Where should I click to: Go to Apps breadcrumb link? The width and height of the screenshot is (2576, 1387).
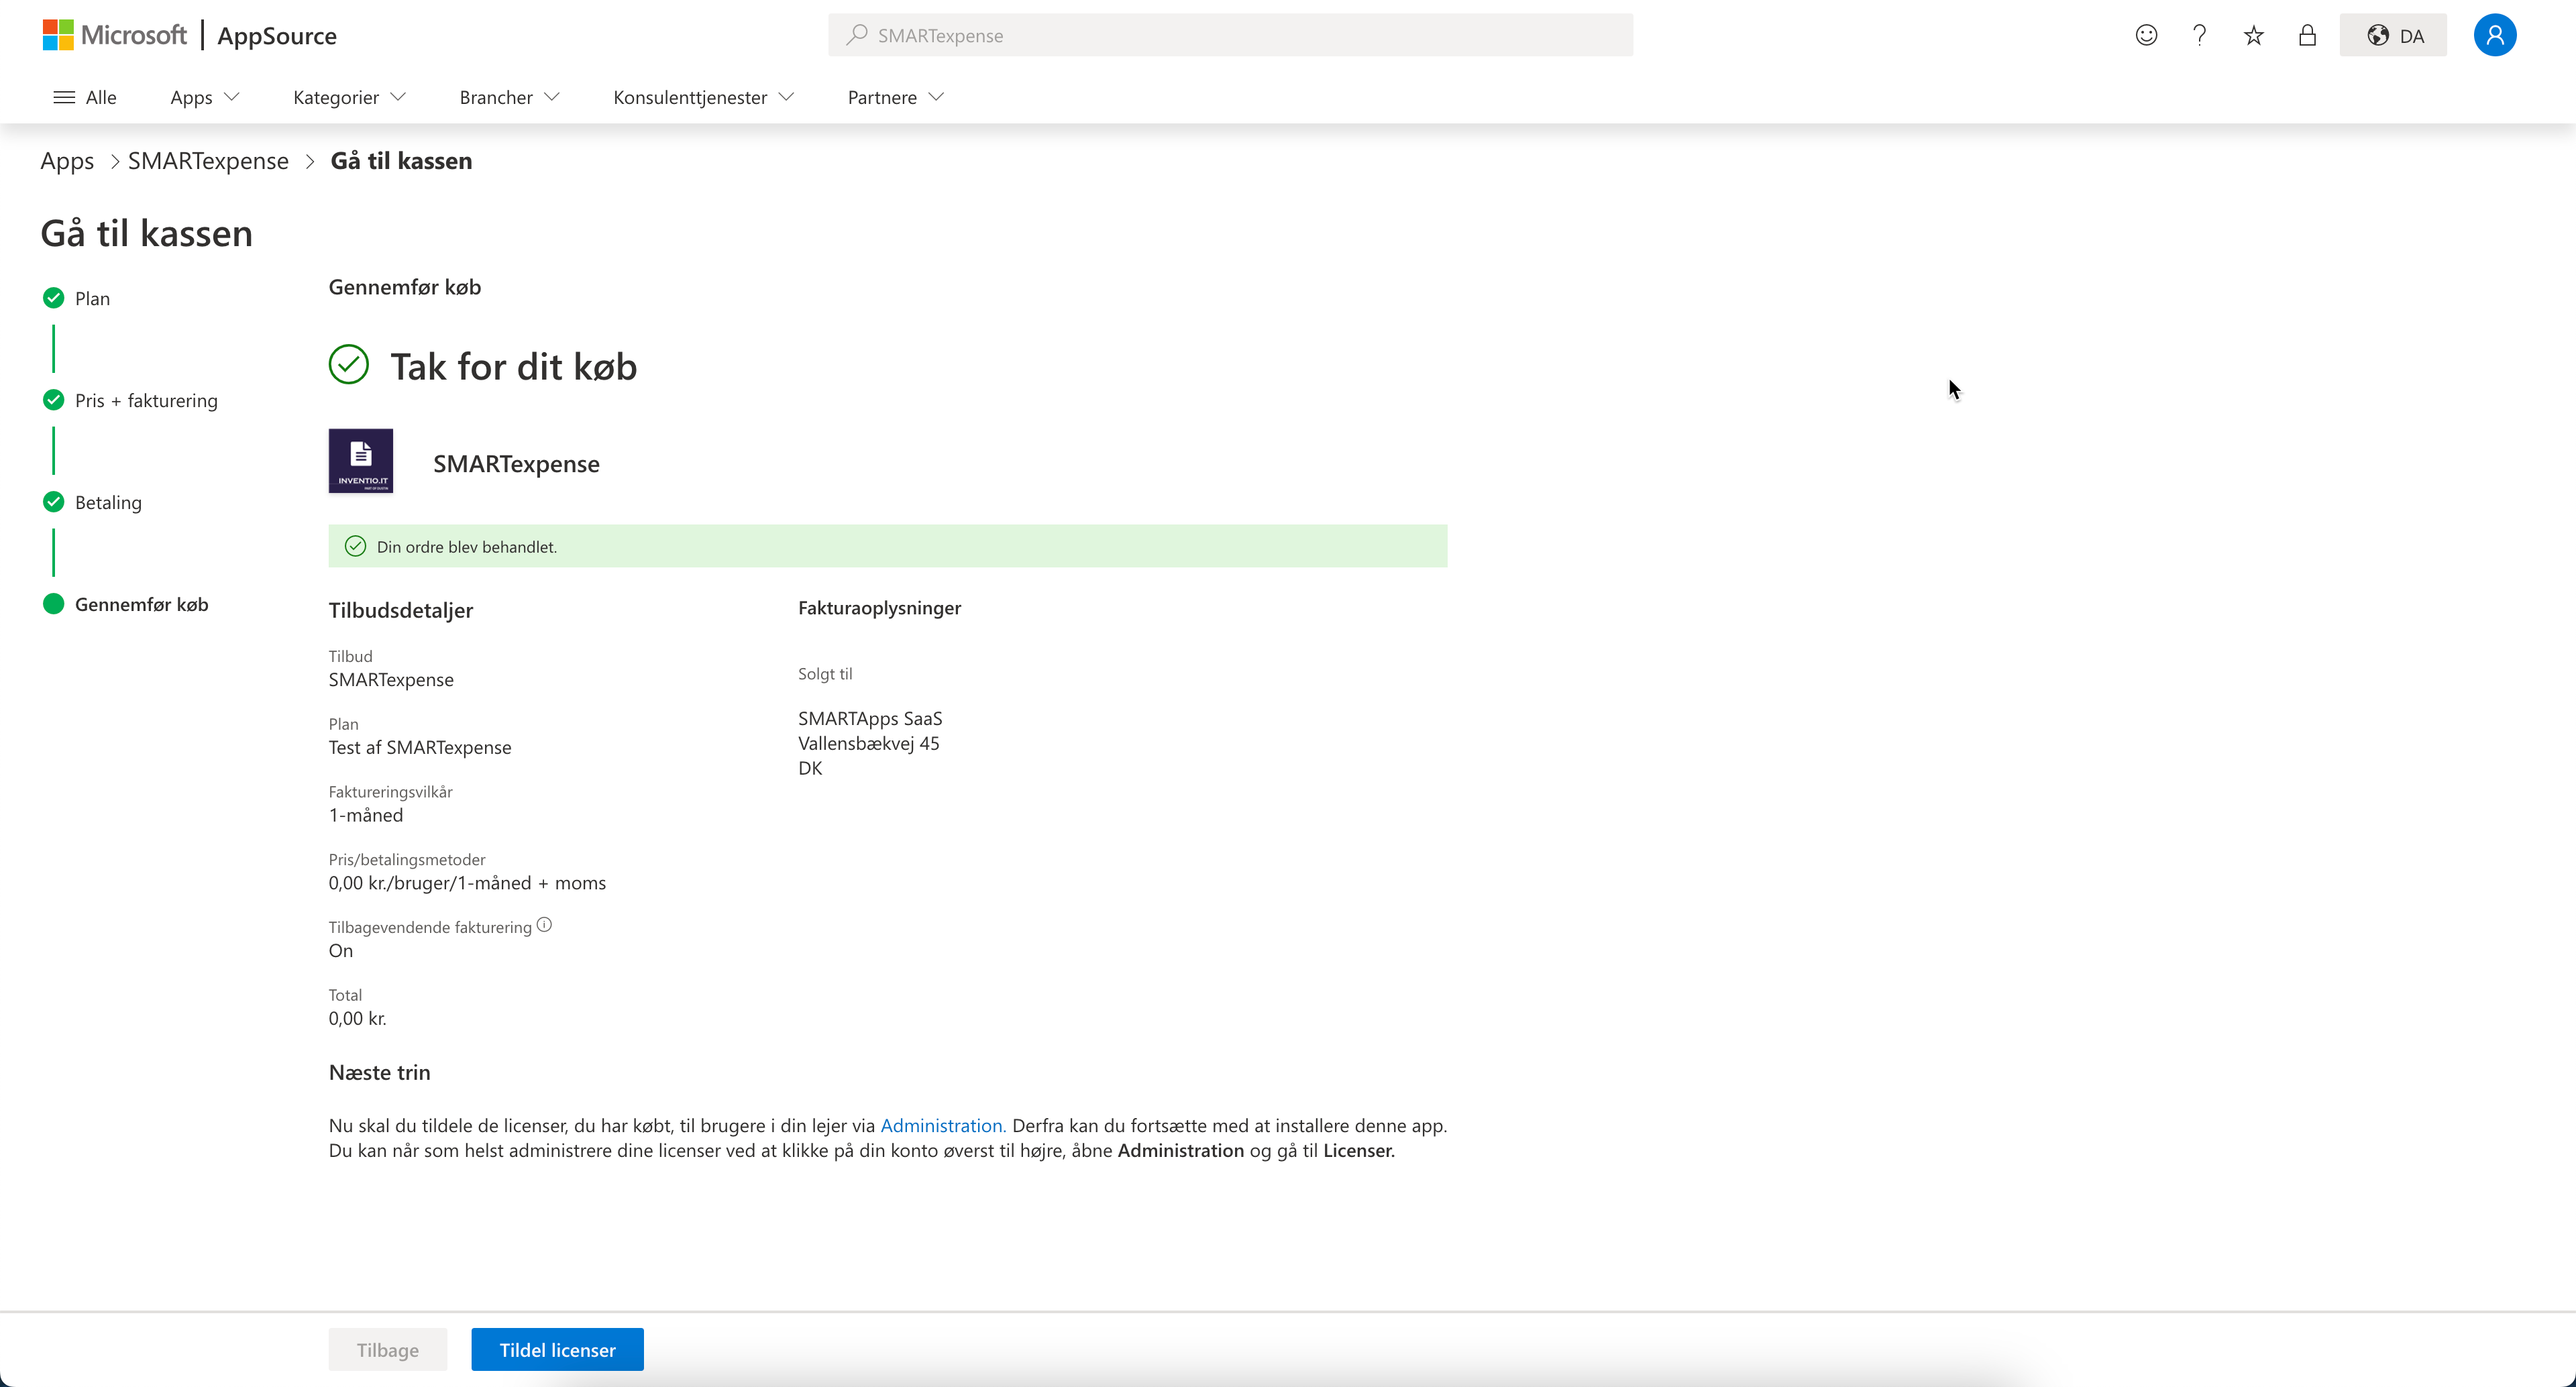click(67, 161)
